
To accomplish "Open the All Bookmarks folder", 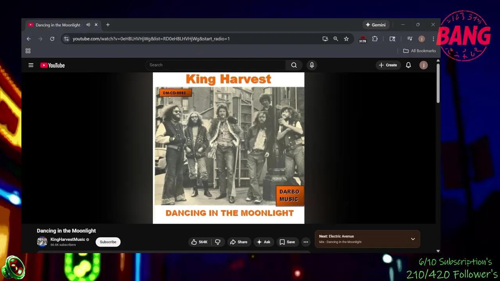I will [x=420, y=51].
